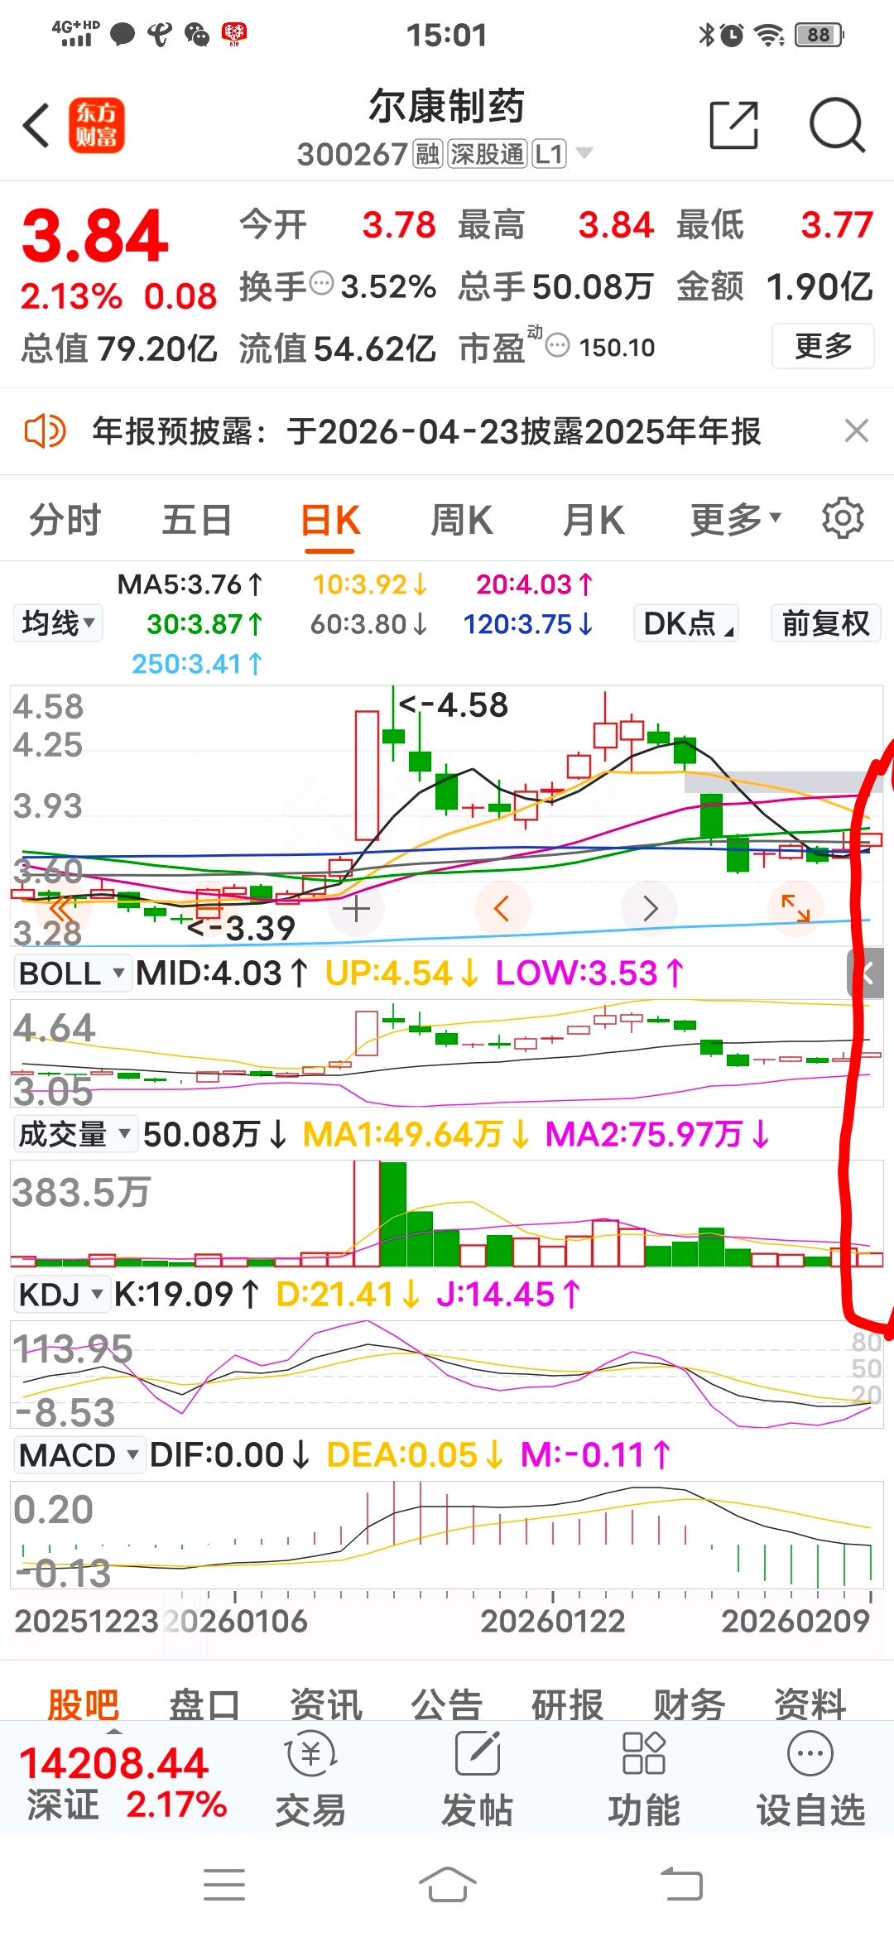
Task: Open the 资料 tab
Action: click(x=810, y=1705)
